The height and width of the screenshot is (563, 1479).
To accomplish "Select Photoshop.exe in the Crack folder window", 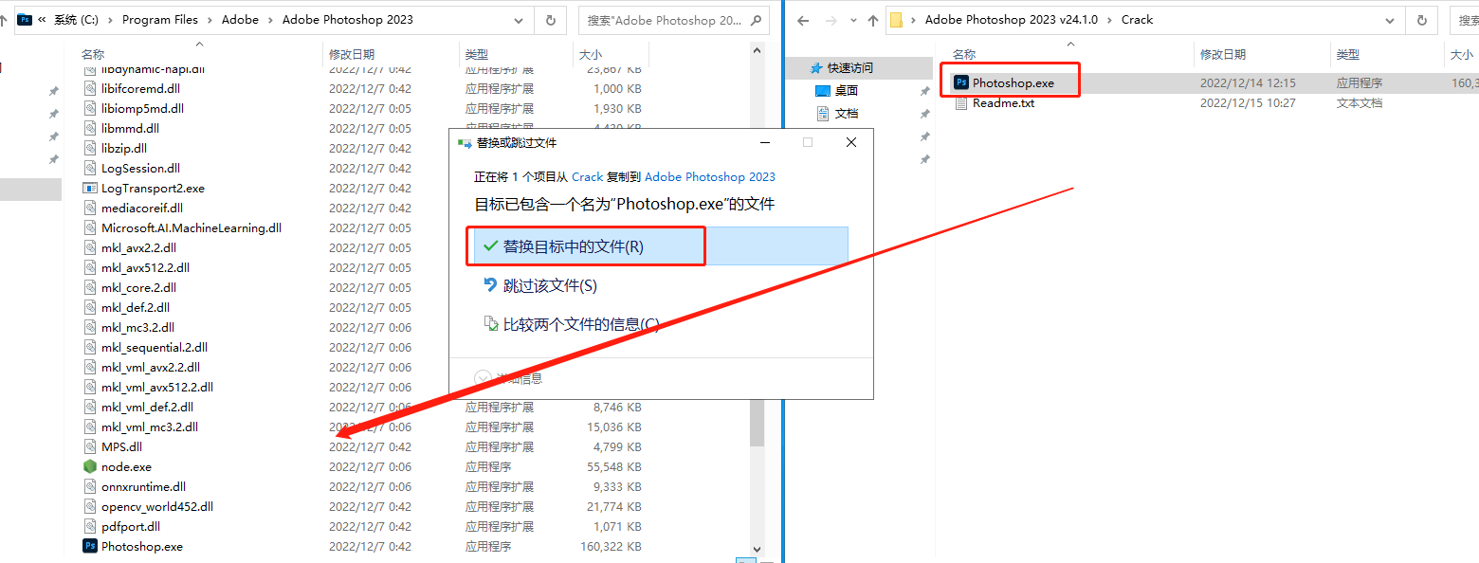I will 1013,82.
